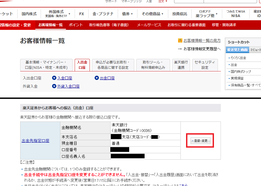This screenshot has height=186, width=261.
Task: Click the help question-mark icon beside お客様情報一覧の見方
Action: (x=180, y=40)
